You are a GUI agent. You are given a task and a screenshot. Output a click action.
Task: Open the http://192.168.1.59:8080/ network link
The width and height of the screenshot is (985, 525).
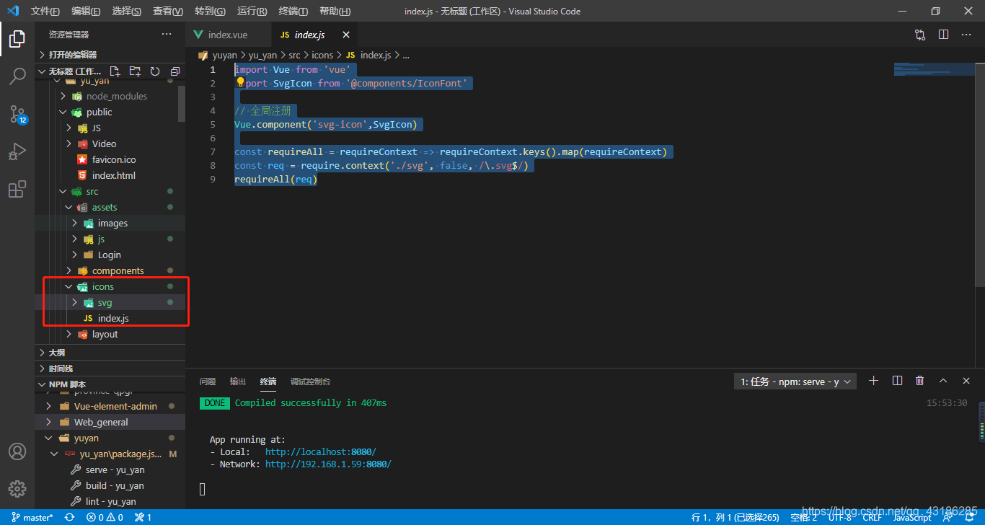point(328,464)
